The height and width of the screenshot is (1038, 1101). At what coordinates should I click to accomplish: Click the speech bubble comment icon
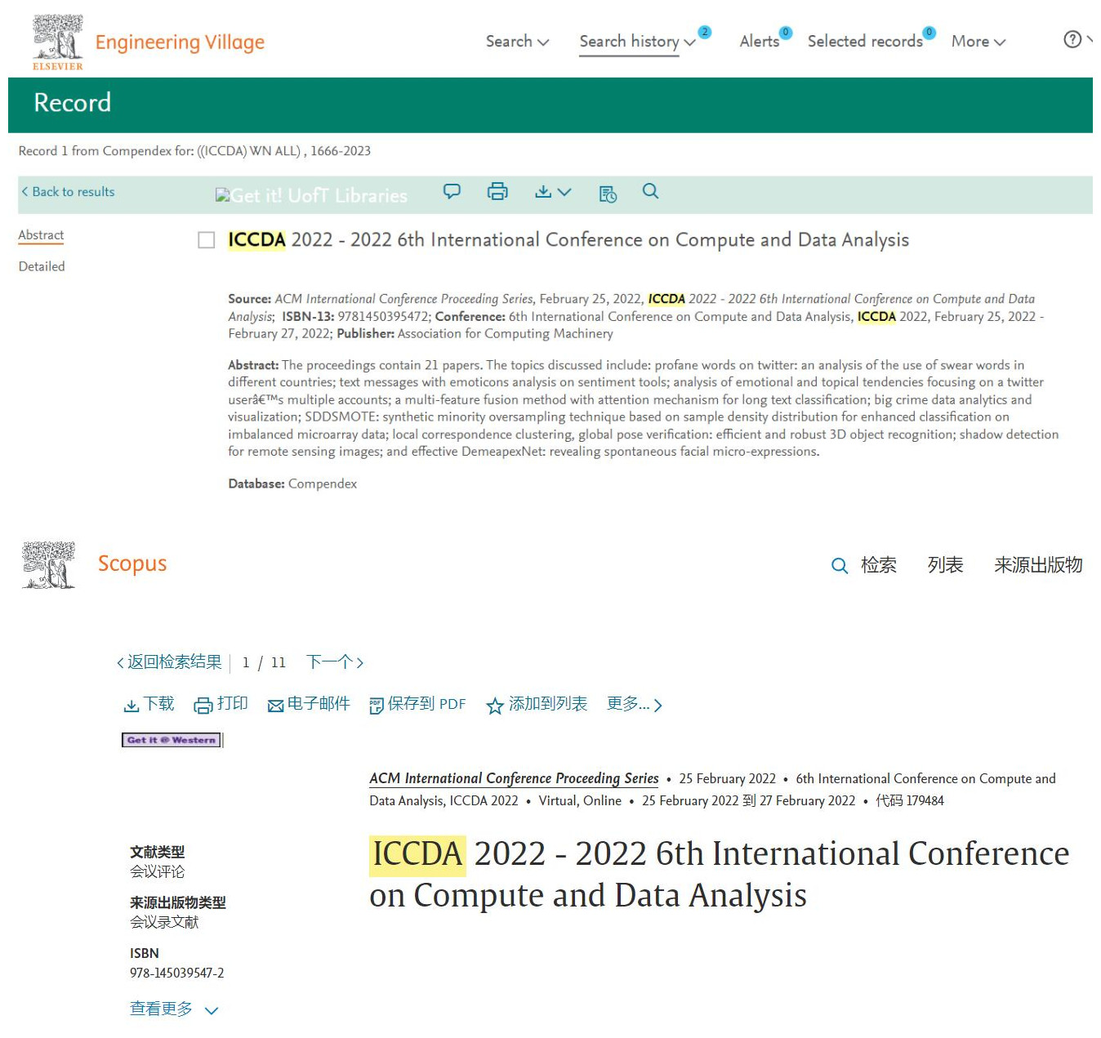(x=452, y=192)
